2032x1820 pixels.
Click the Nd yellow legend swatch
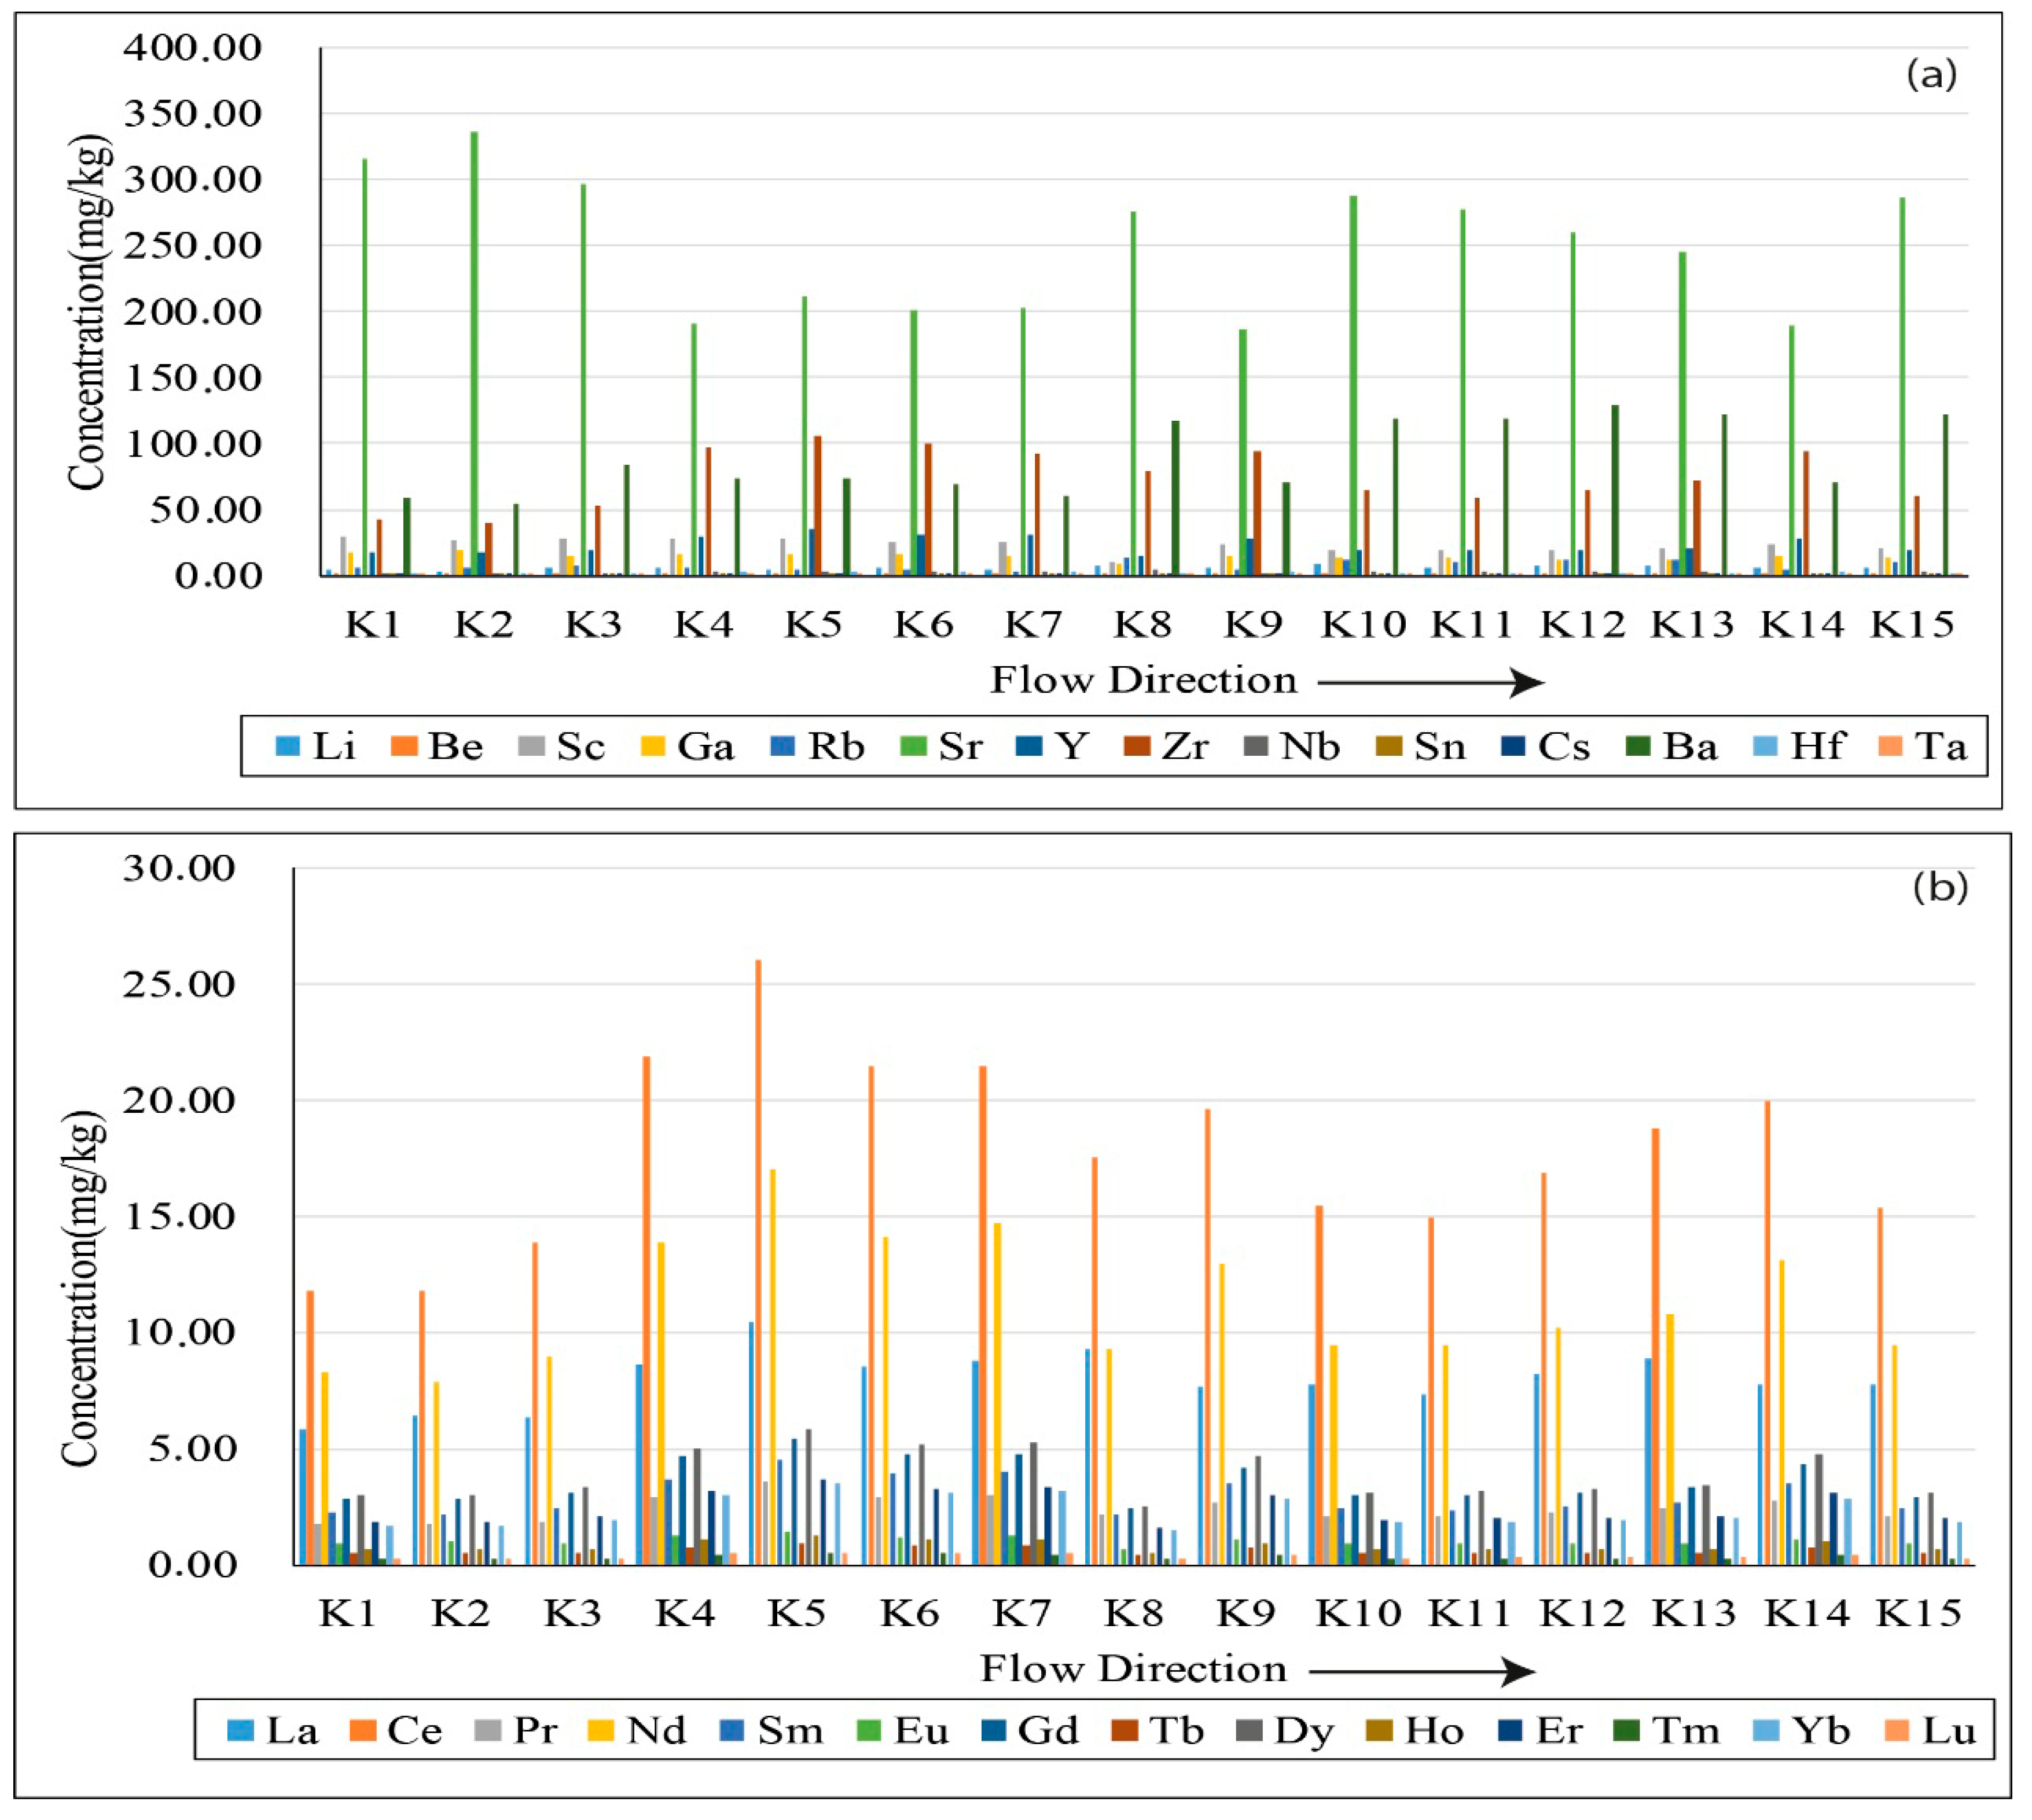click(602, 1730)
